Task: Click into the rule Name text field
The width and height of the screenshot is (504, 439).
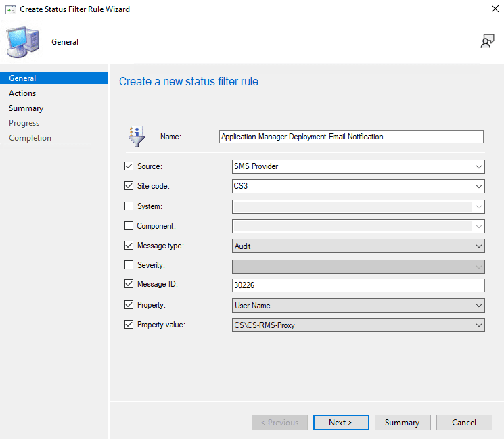Action: 351,137
